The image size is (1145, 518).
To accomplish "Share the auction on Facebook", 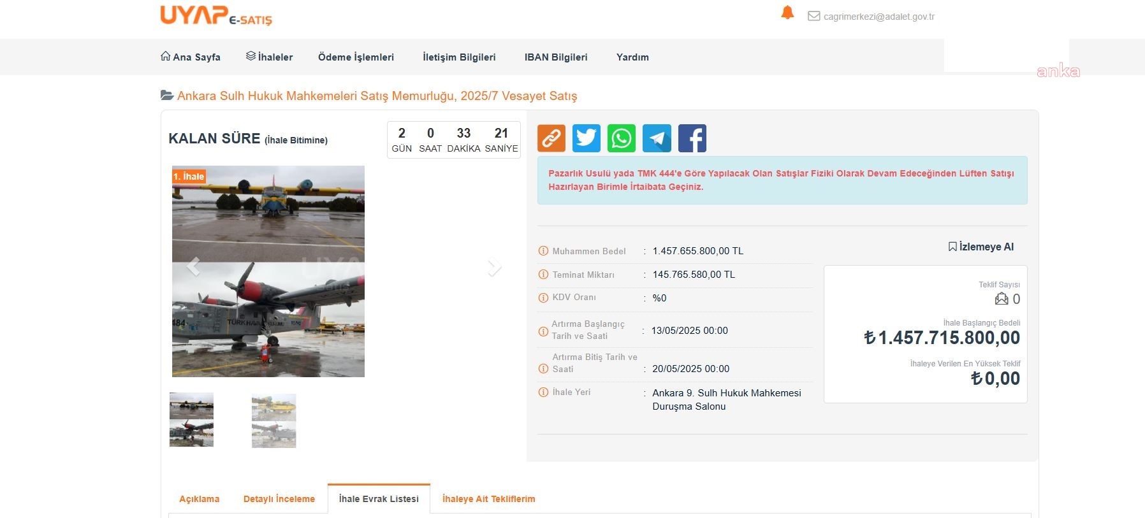I will [x=692, y=138].
